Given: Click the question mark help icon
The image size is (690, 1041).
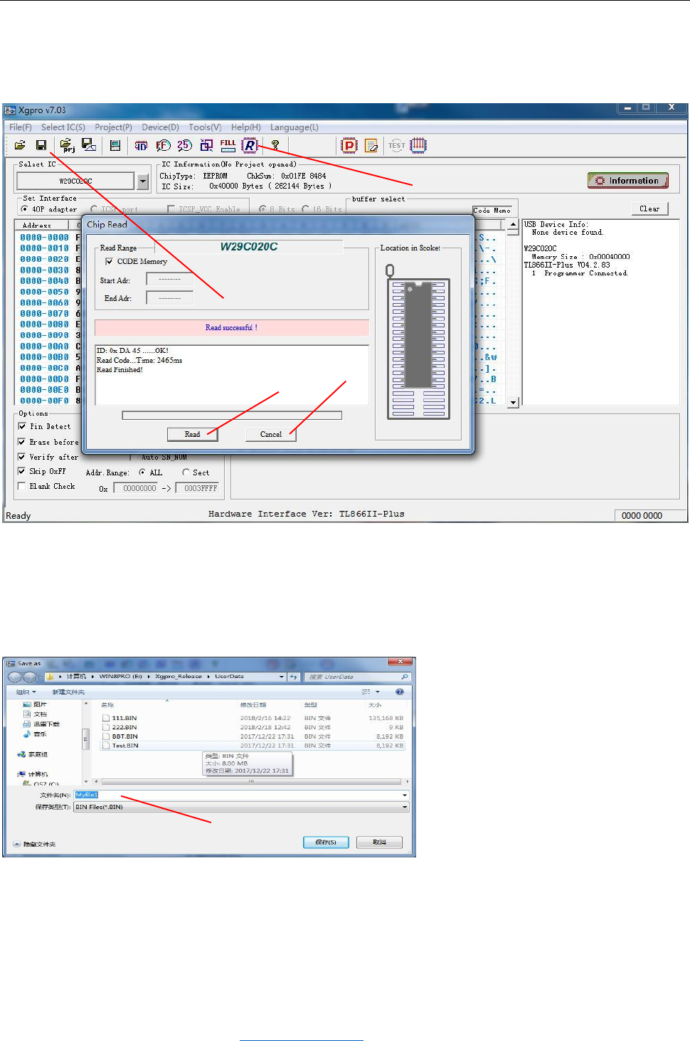Looking at the screenshot, I should coord(275,145).
